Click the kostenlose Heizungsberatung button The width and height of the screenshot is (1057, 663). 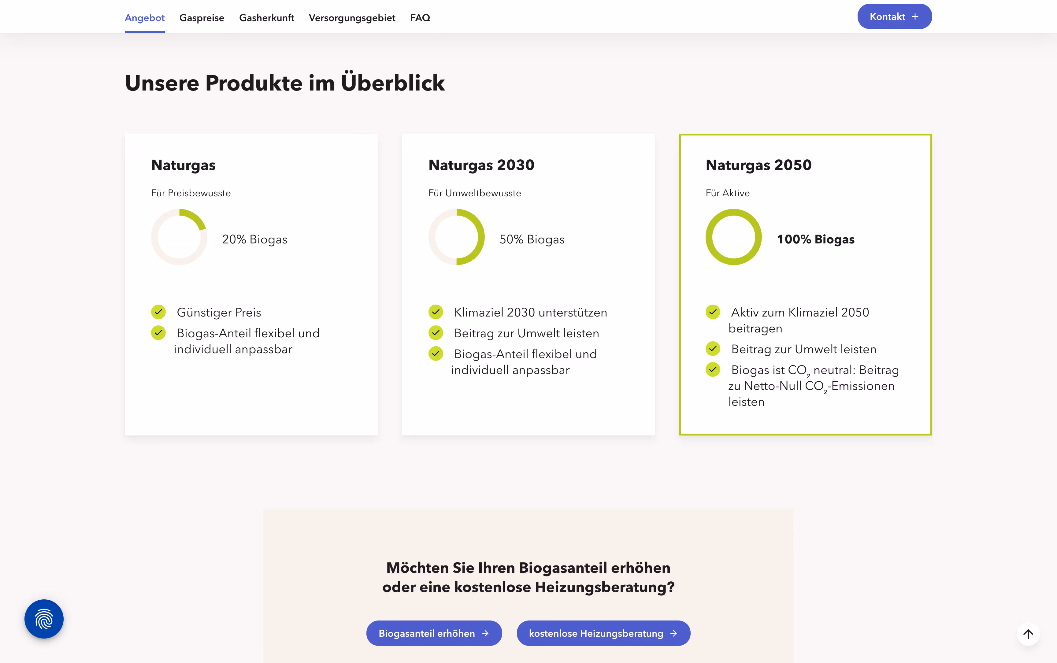coord(603,633)
